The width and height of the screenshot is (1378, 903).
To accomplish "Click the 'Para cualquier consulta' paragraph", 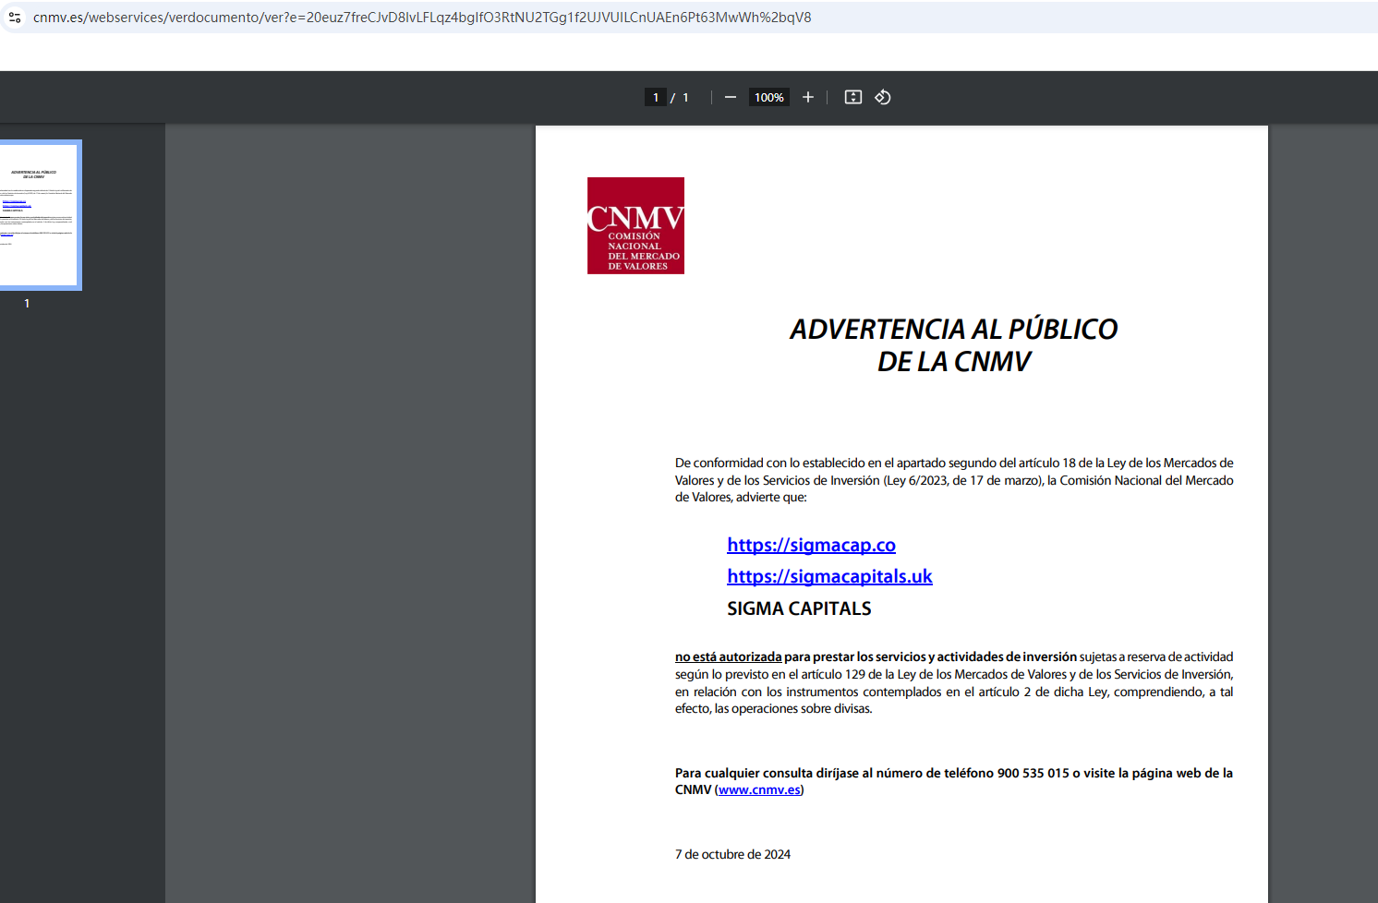I will coord(954,781).
